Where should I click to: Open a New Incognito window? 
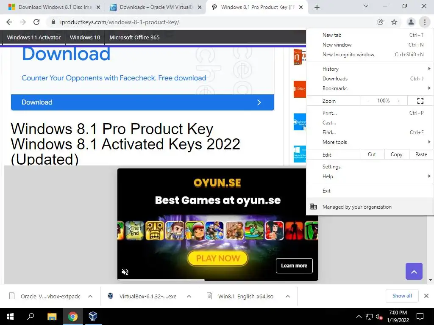tap(370, 55)
